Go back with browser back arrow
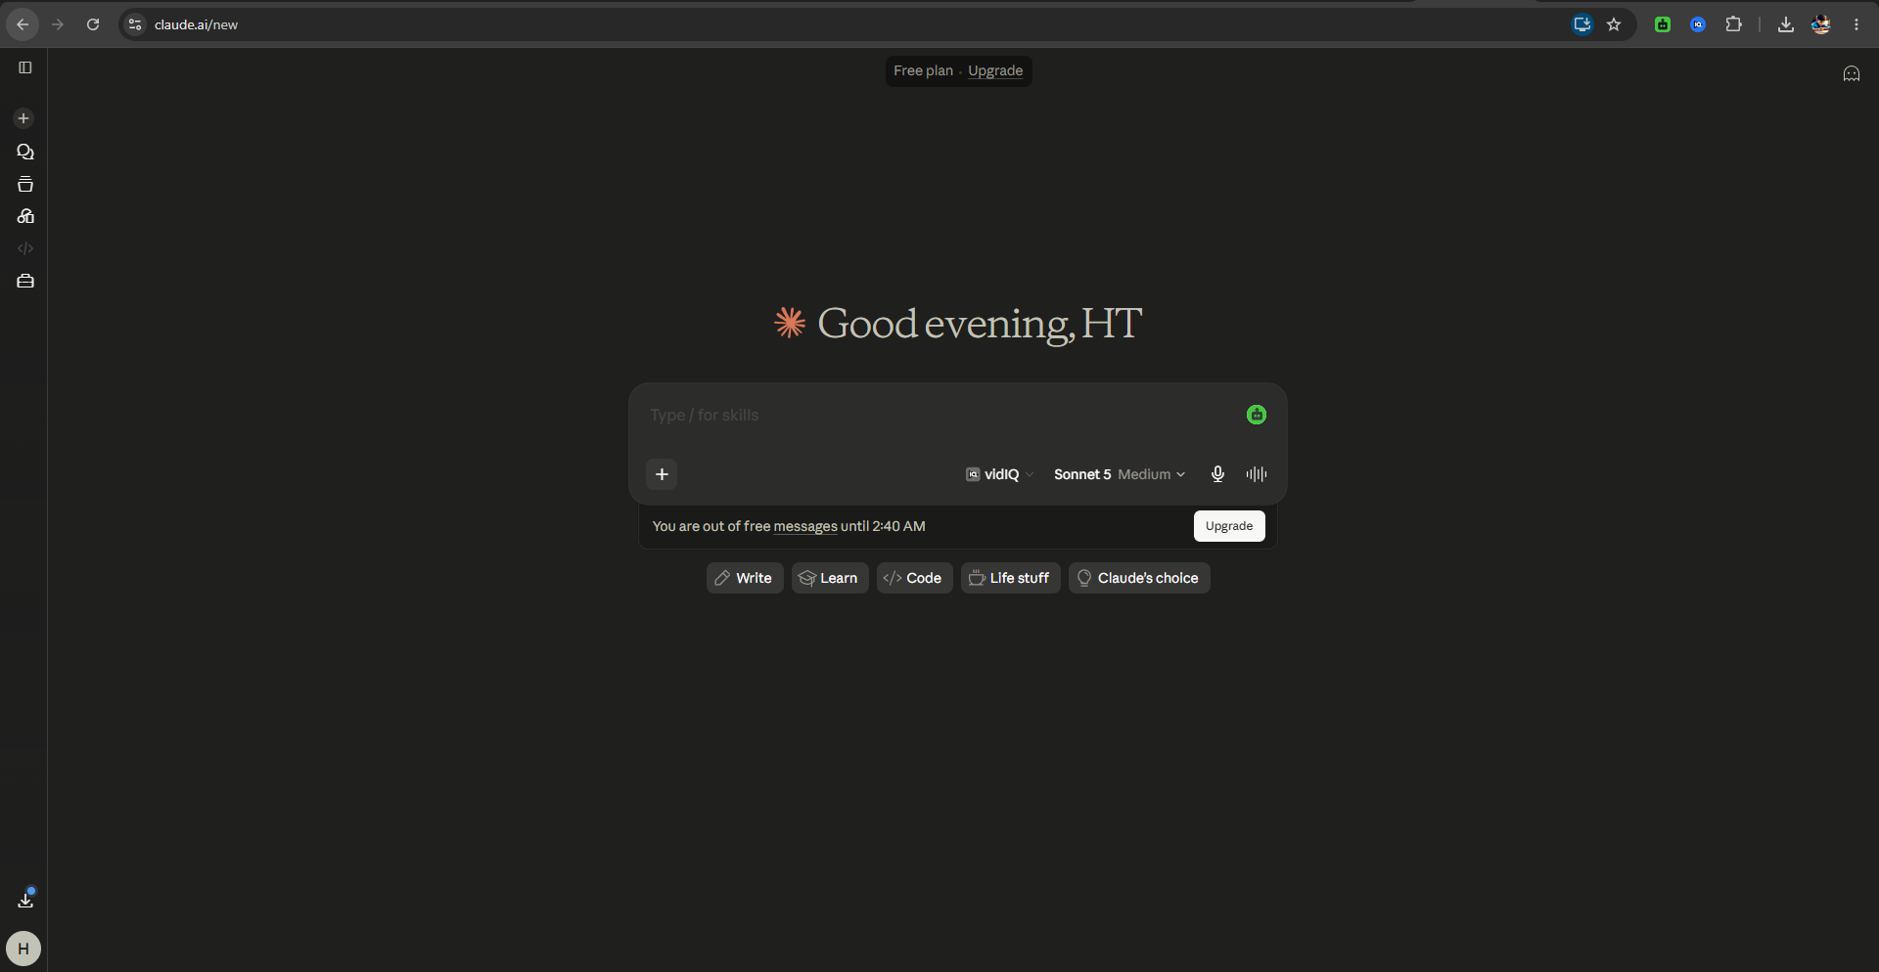Screen dimensions: 1879x972 23,24
